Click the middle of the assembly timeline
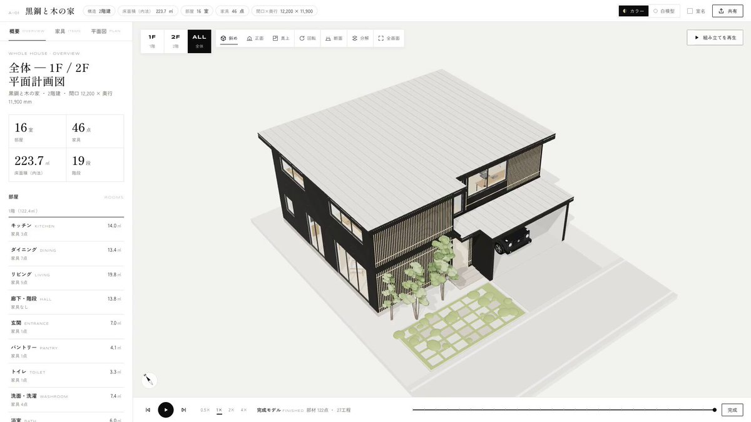751x422 pixels. pyautogui.click(x=563, y=410)
